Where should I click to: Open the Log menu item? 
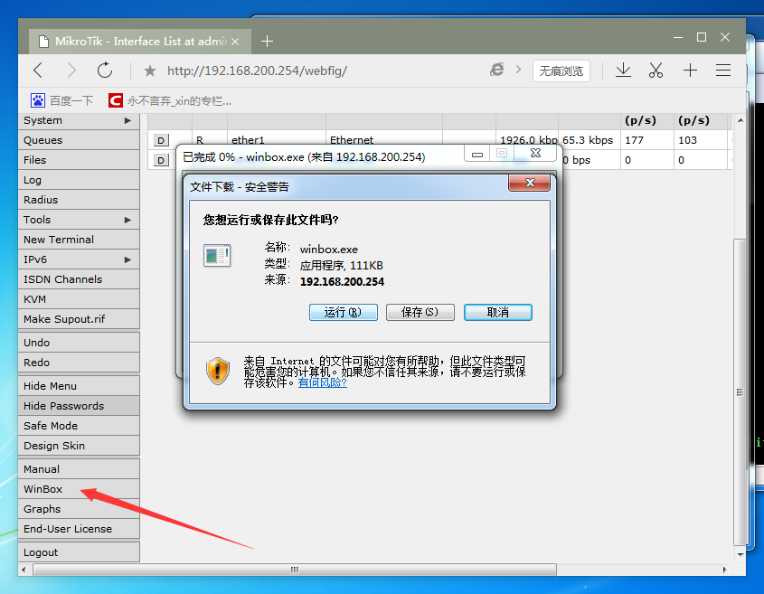79,180
